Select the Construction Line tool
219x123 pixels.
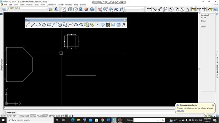(33, 25)
